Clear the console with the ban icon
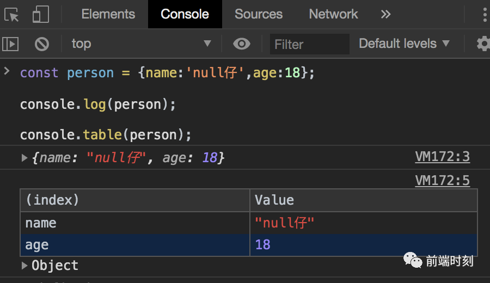This screenshot has width=490, height=283. click(x=42, y=44)
